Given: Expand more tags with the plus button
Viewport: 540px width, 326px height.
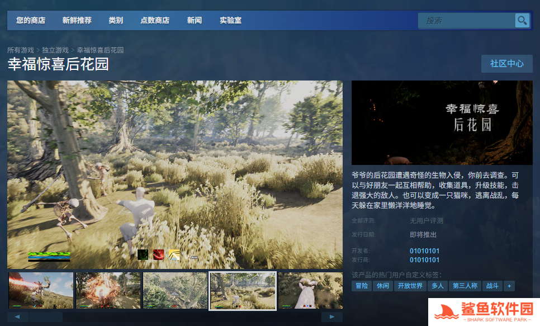Looking at the screenshot, I should [x=509, y=286].
